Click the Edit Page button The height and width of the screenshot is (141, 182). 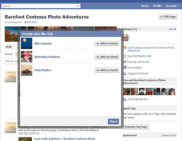tap(168, 17)
